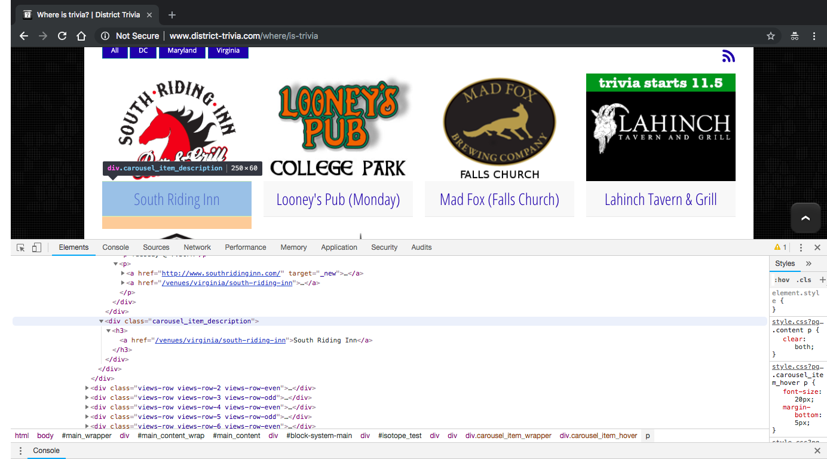Open DevTools customize menu

coord(801,247)
